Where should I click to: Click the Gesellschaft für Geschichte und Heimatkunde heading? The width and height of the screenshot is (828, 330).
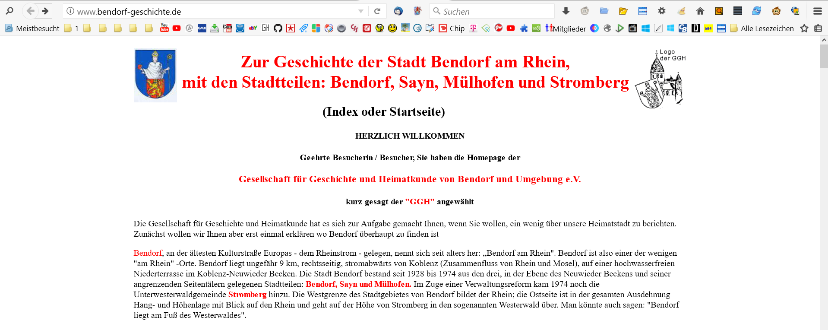click(410, 179)
